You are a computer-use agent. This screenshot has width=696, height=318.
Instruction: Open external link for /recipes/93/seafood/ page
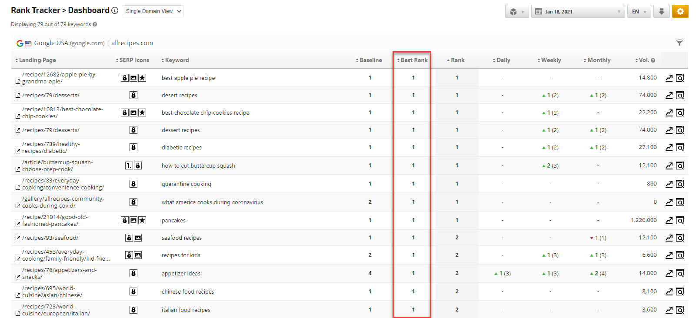coord(18,238)
